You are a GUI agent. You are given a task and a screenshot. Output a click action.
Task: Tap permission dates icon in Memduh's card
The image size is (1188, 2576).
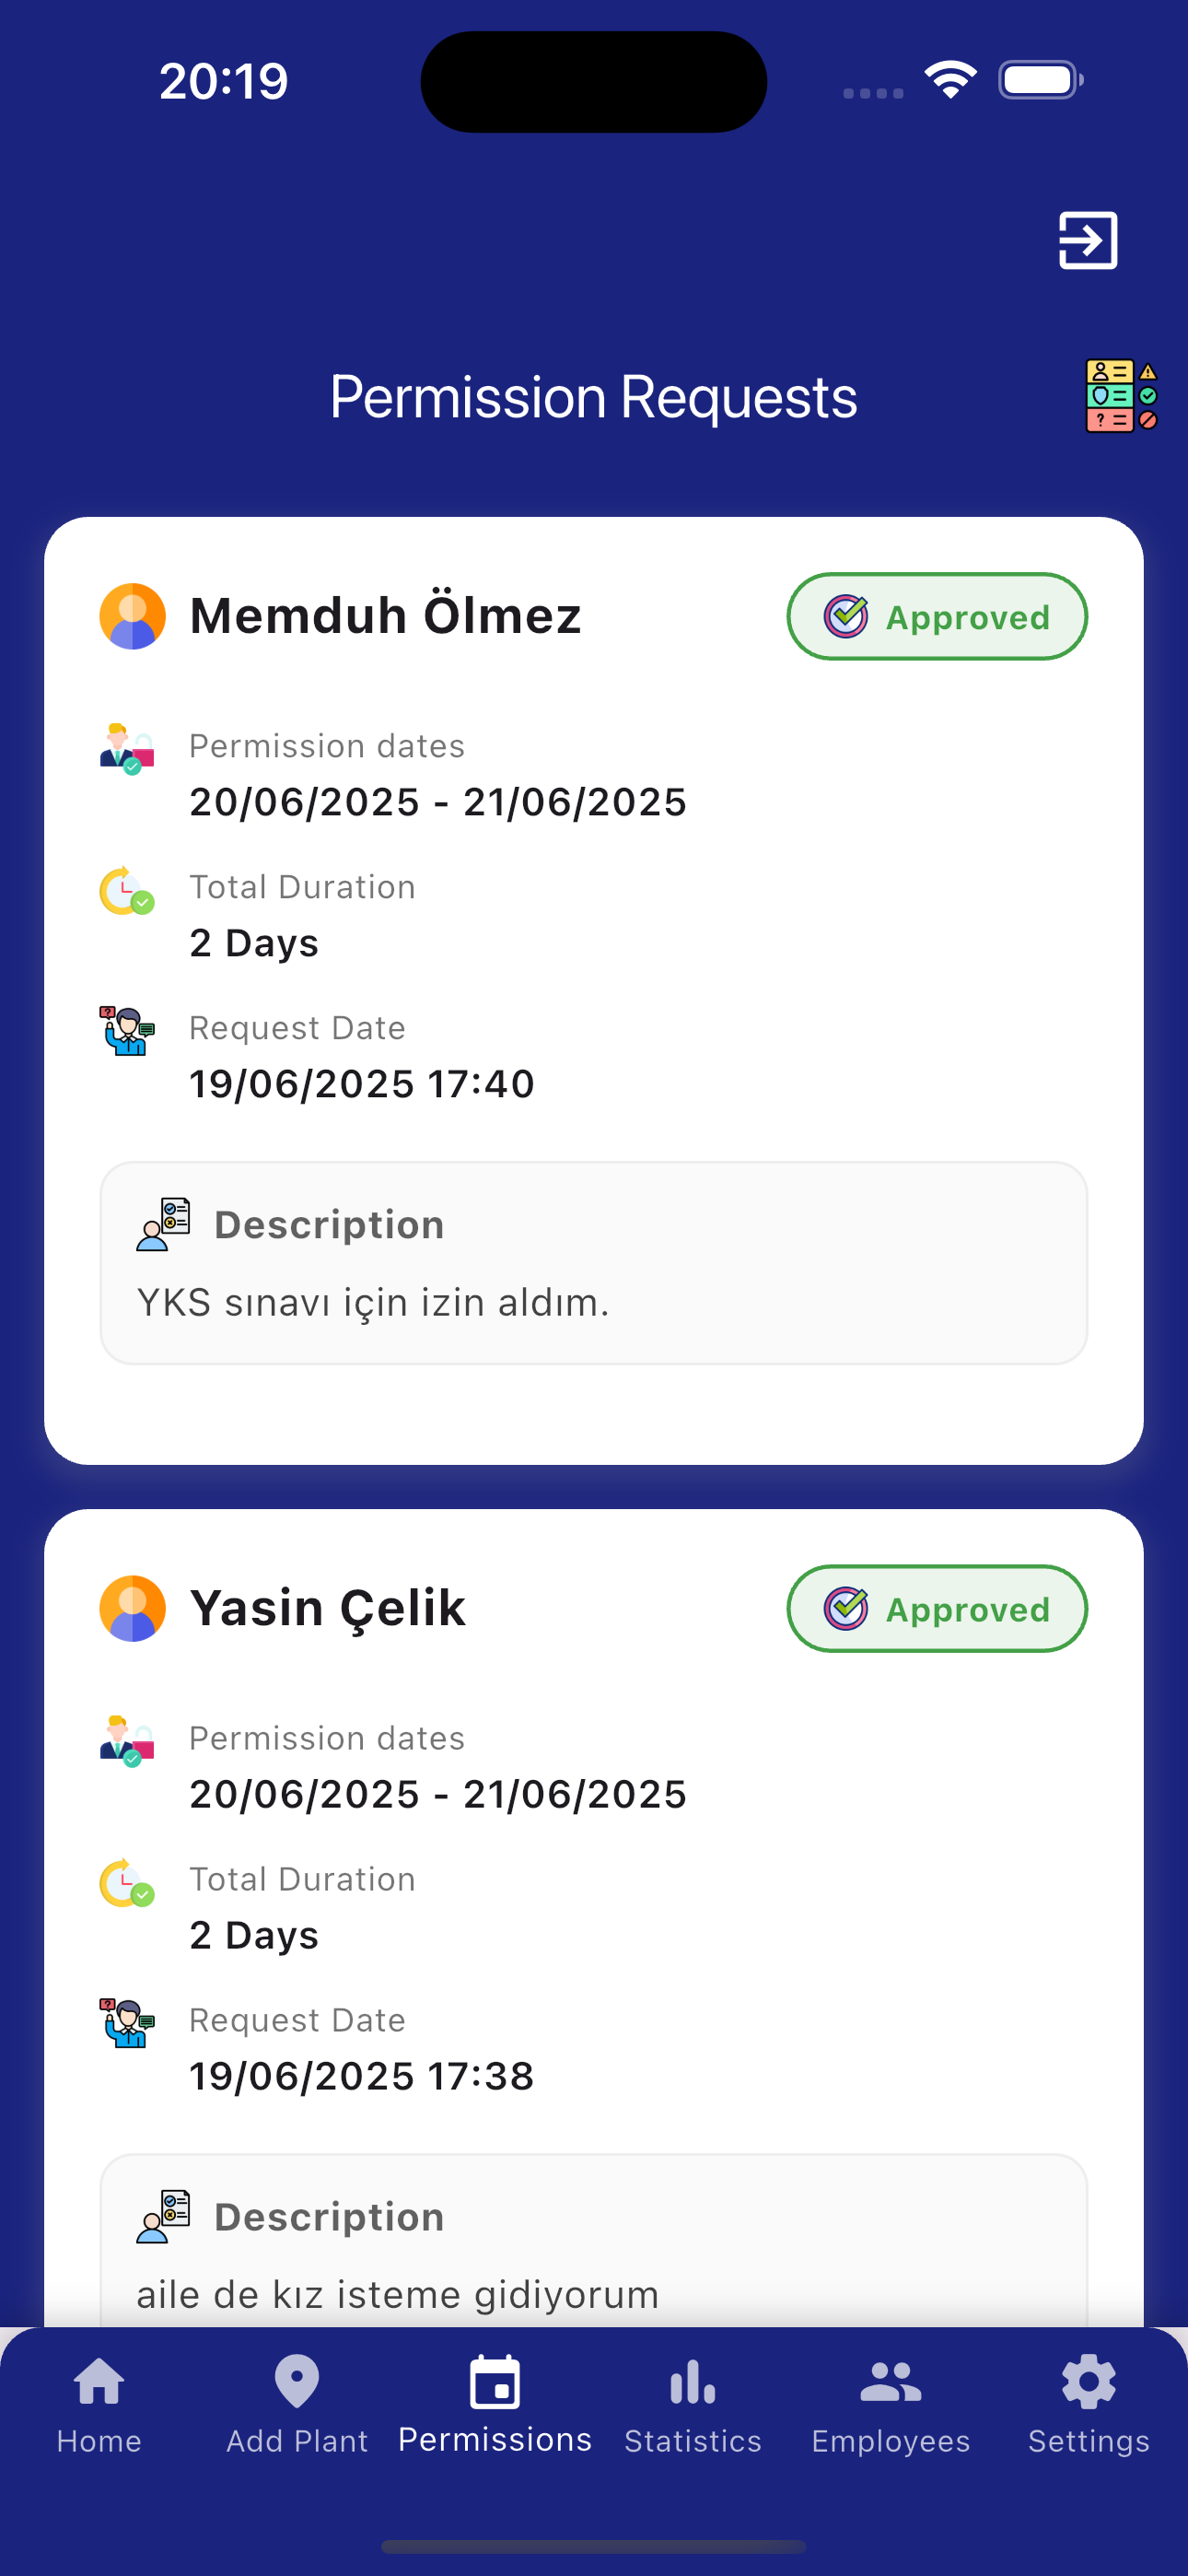[127, 749]
